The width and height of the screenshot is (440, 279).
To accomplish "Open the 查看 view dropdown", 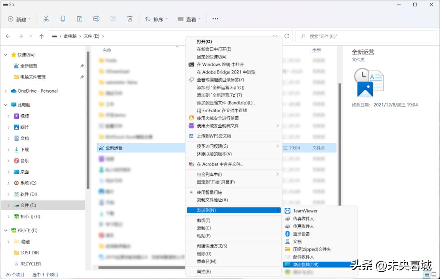I will click(x=187, y=19).
